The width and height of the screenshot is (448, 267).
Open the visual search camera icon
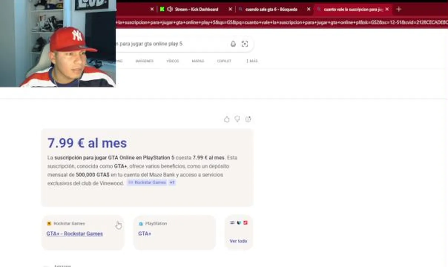point(245,44)
